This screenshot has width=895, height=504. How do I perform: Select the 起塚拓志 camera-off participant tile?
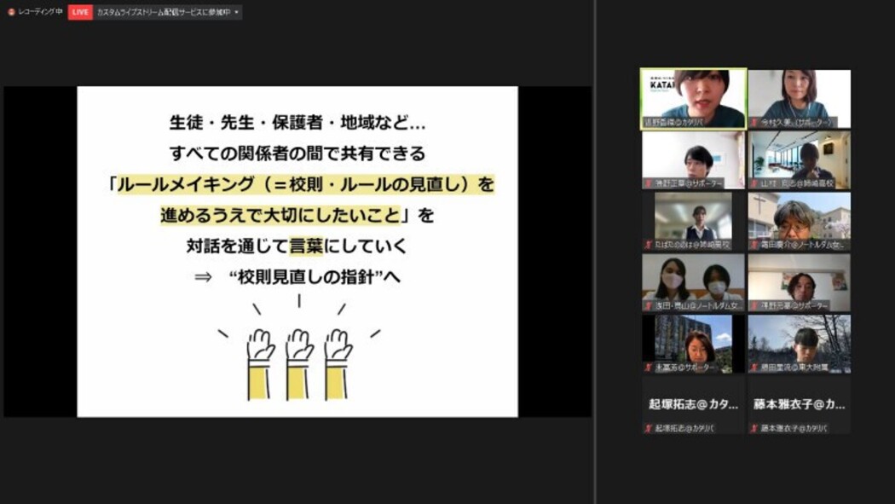693,405
